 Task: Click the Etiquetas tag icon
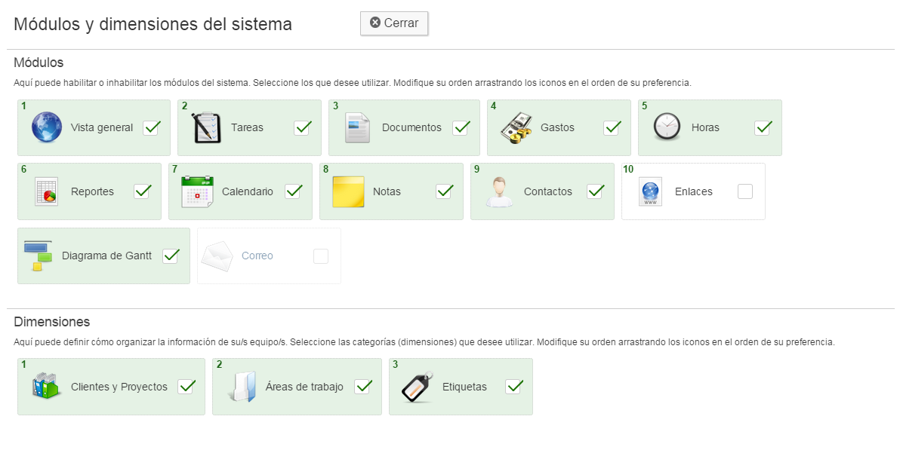pos(418,387)
